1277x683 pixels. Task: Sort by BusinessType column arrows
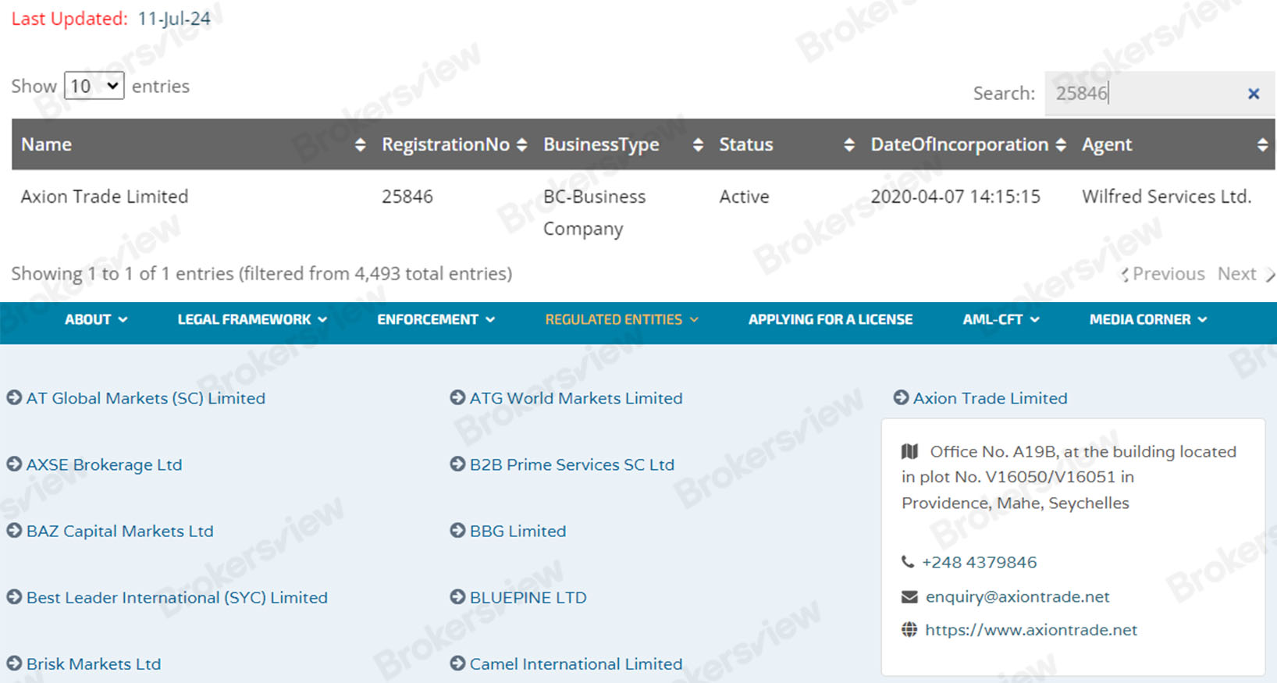698,144
